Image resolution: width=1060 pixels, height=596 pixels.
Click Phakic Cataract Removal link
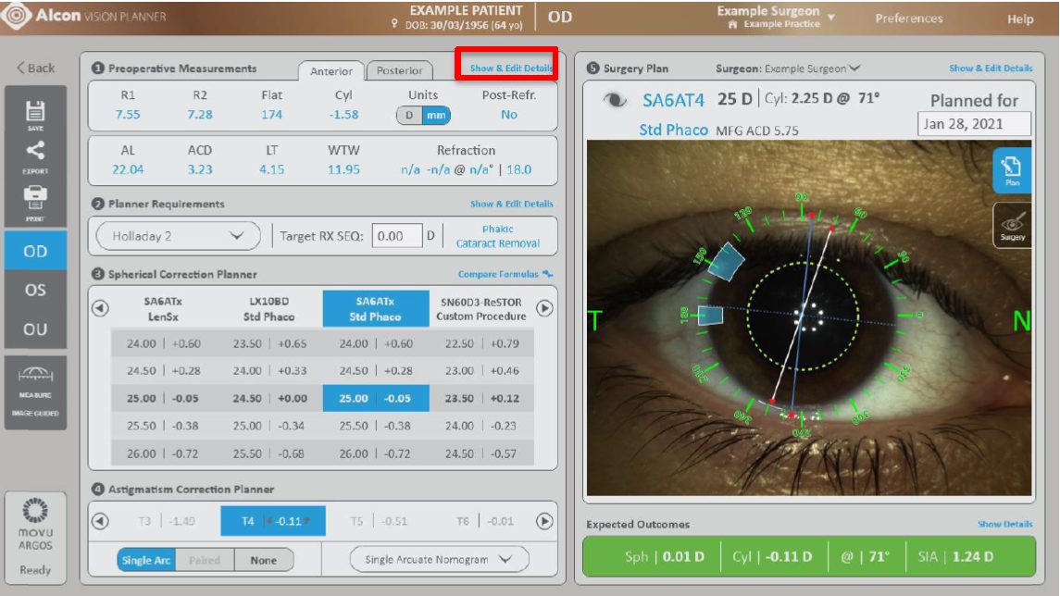[x=497, y=237]
